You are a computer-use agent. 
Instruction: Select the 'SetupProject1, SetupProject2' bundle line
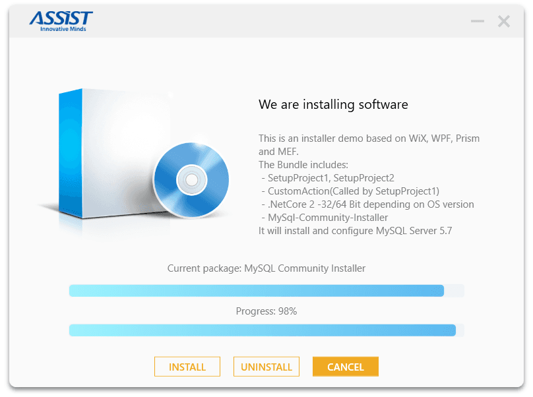click(328, 178)
